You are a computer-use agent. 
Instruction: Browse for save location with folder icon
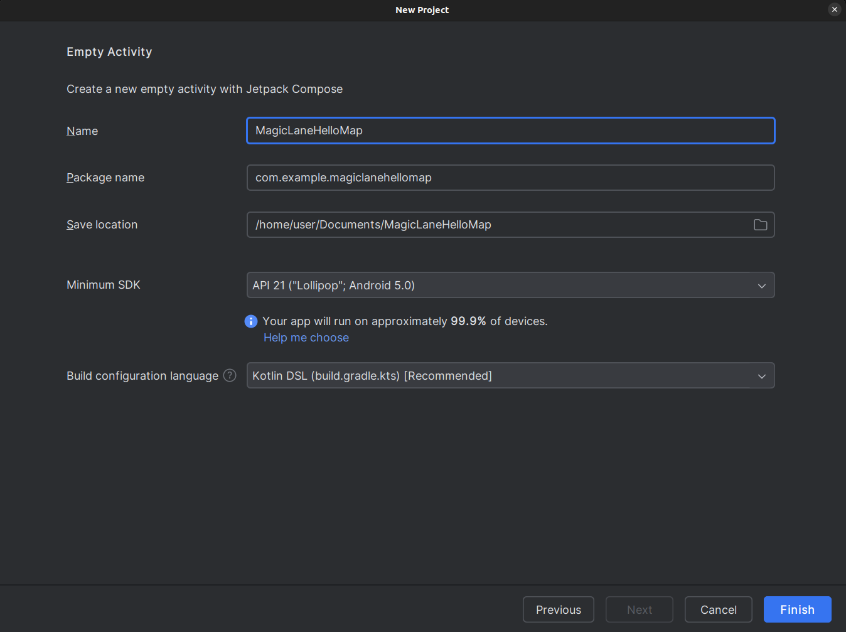tap(760, 225)
